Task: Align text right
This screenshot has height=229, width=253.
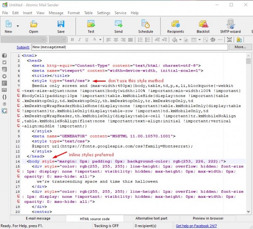Action: (123, 40)
